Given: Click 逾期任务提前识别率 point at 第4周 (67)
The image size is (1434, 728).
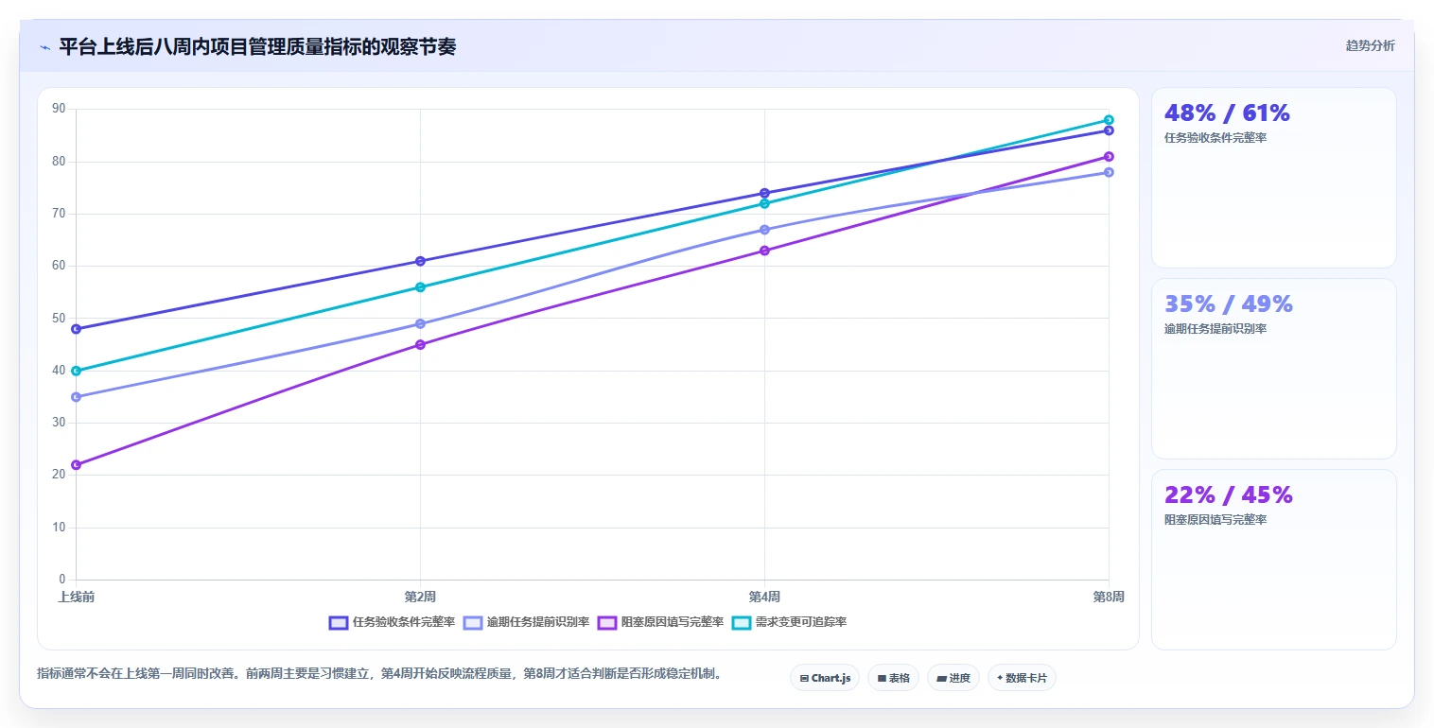Looking at the screenshot, I should (x=764, y=230).
